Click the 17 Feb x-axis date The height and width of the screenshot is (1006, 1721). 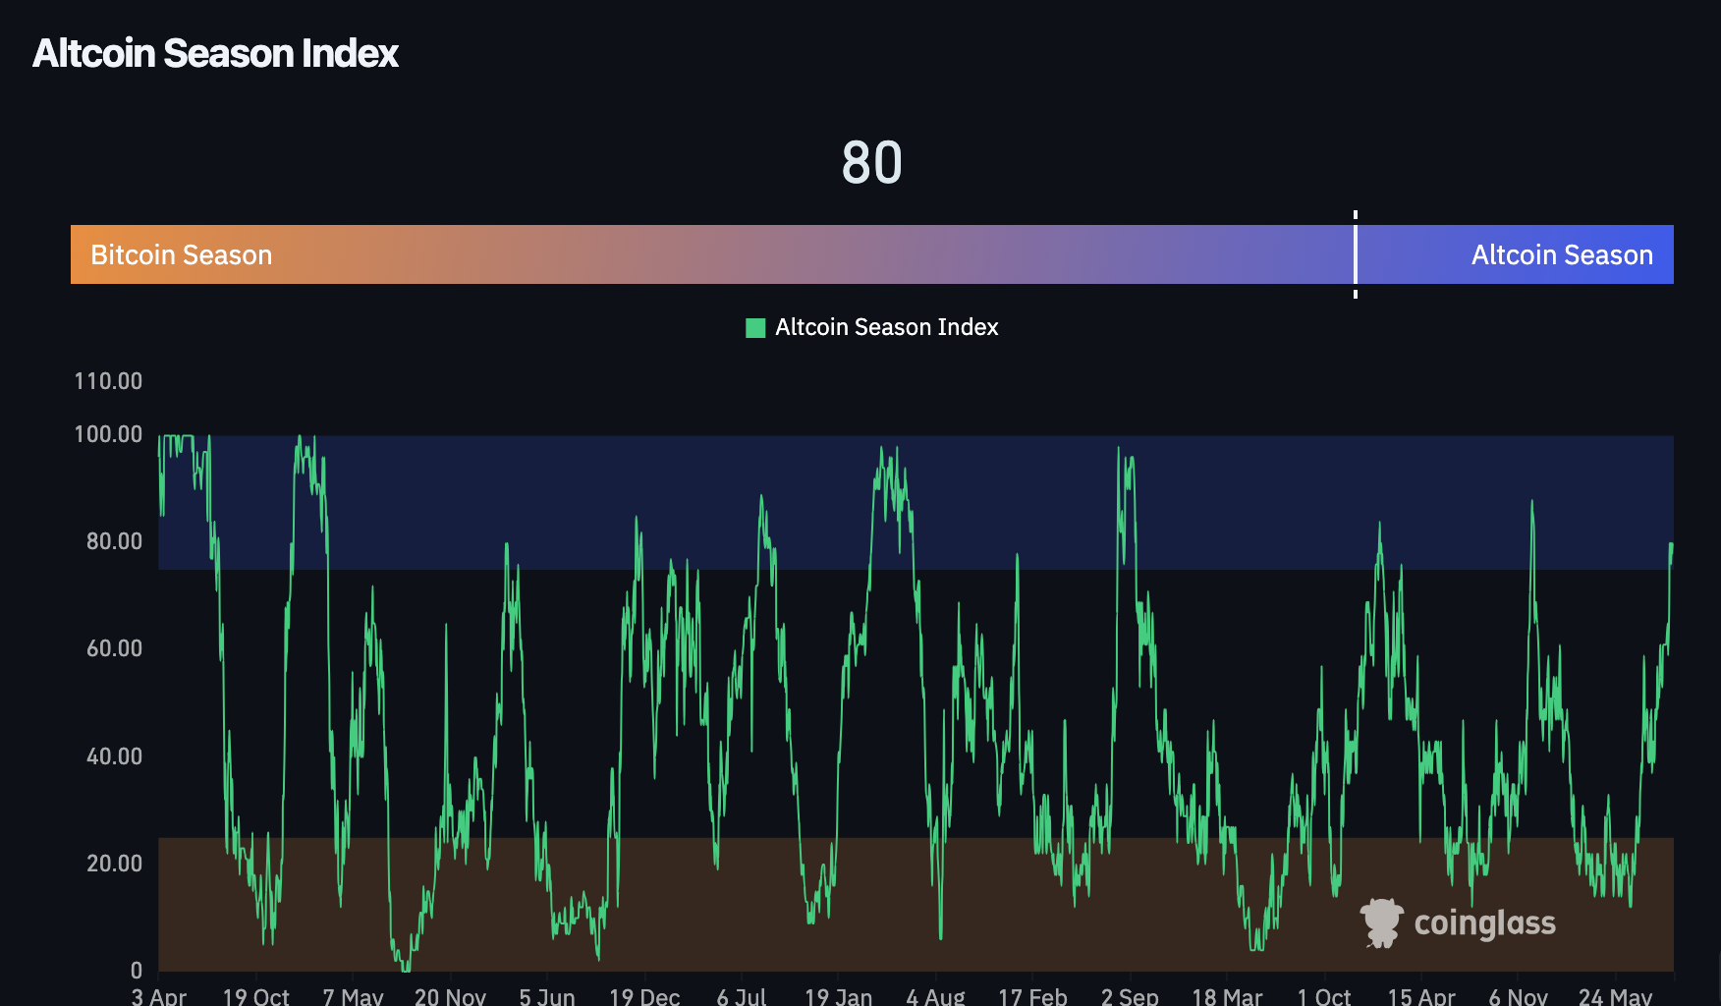point(1032,996)
